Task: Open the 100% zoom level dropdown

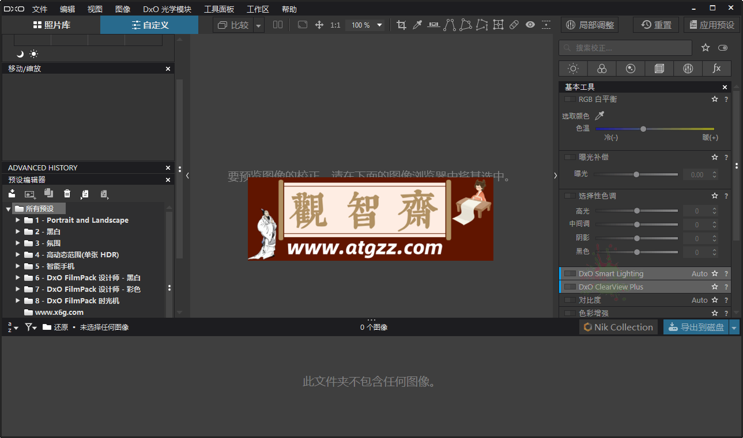Action: tap(379, 25)
